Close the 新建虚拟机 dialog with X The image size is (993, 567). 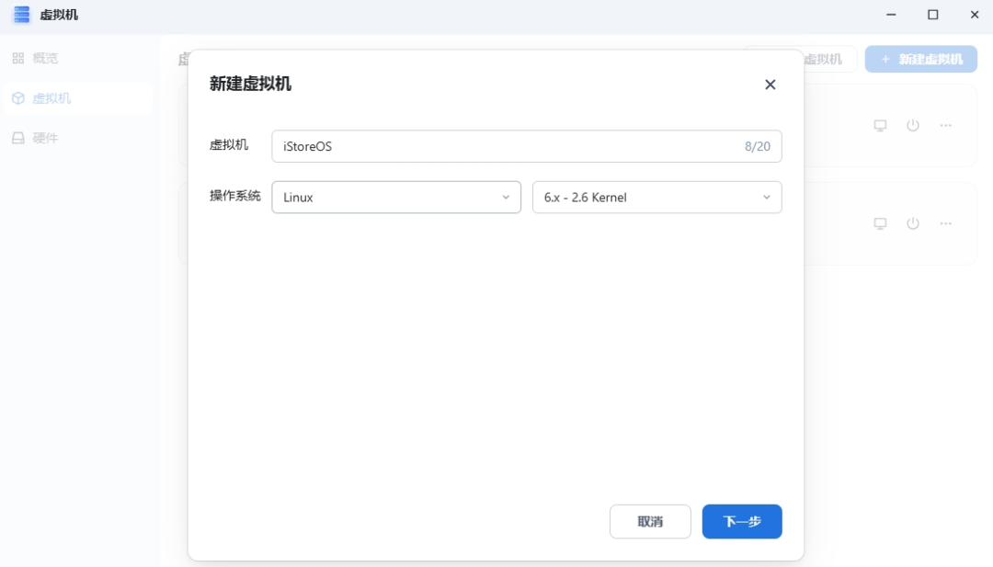[770, 85]
